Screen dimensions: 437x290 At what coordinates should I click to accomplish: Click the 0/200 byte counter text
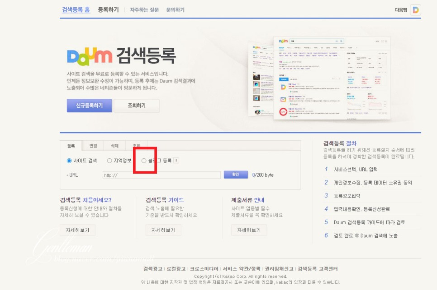click(x=263, y=175)
